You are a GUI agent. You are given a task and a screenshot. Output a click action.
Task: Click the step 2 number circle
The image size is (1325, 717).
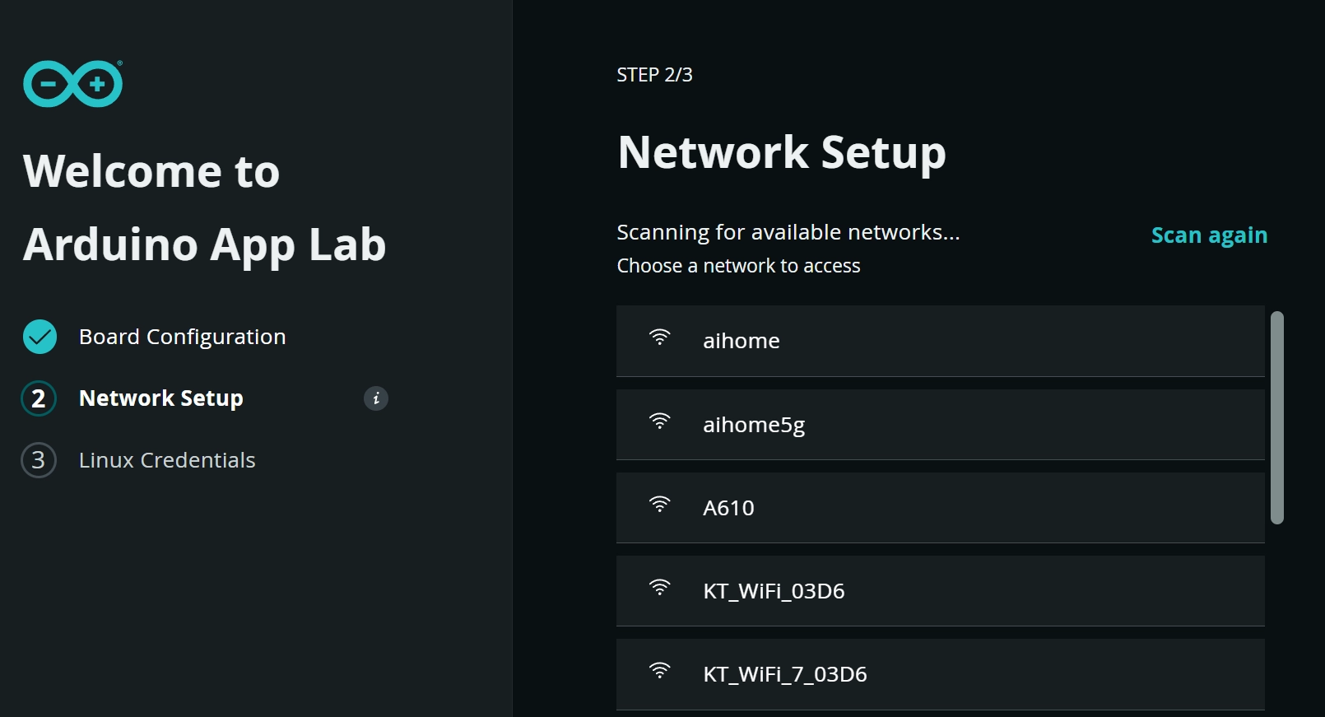point(39,398)
